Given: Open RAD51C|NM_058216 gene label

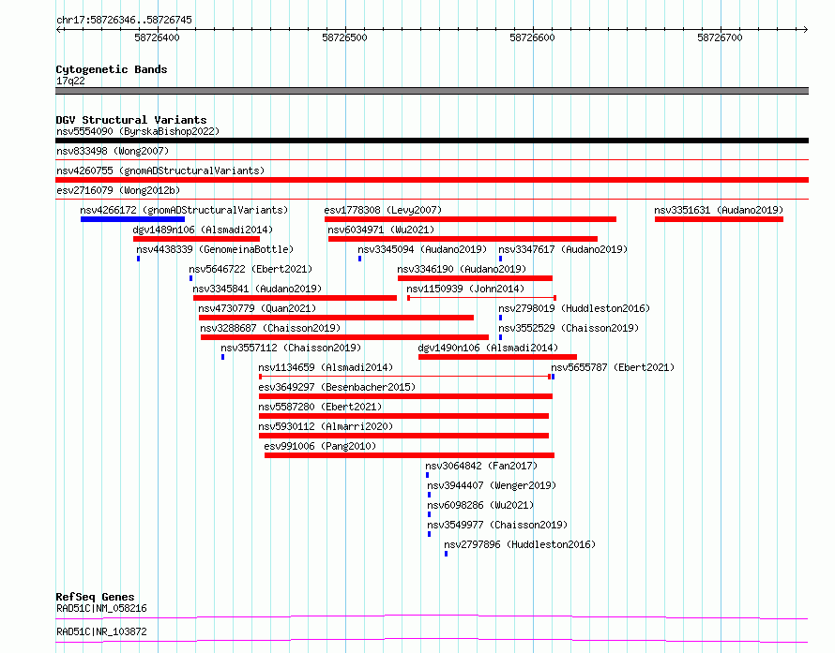Looking at the screenshot, I should pyautogui.click(x=101, y=608).
